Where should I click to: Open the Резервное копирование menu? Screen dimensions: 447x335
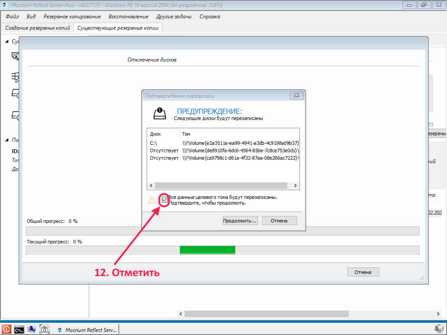coord(72,17)
